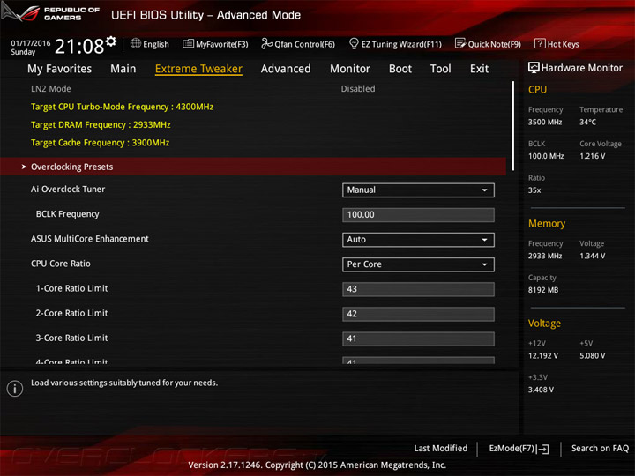The image size is (635, 476).
Task: Click the CPU Core Ratio label
Action: coord(61,264)
